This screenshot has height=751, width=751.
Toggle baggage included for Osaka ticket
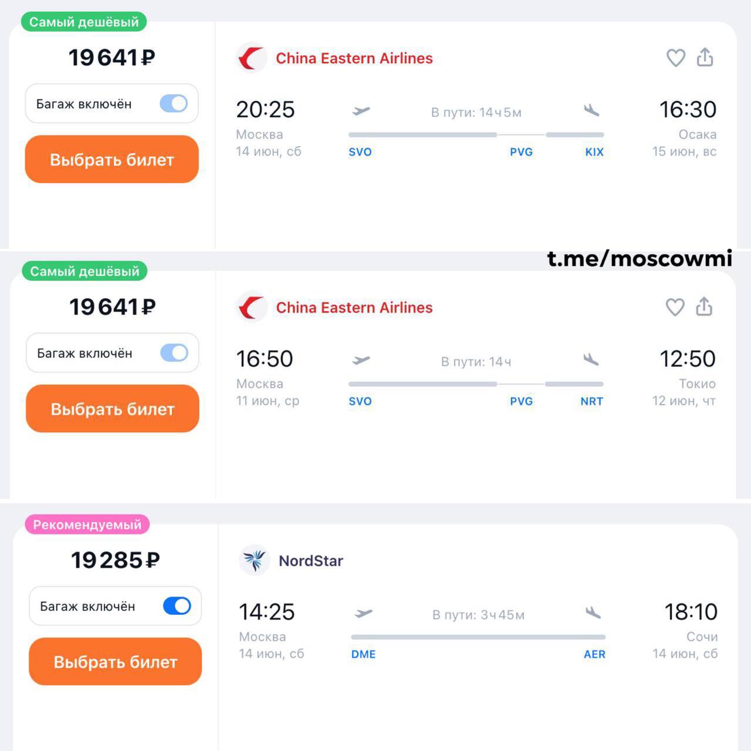(174, 104)
